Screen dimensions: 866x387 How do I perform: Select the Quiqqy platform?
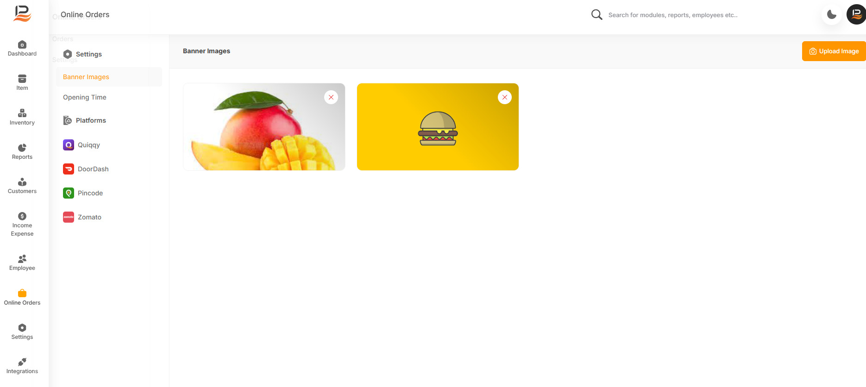click(x=82, y=145)
